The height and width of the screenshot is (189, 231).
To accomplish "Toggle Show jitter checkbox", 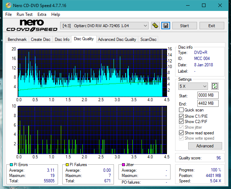I will click(x=181, y=127).
